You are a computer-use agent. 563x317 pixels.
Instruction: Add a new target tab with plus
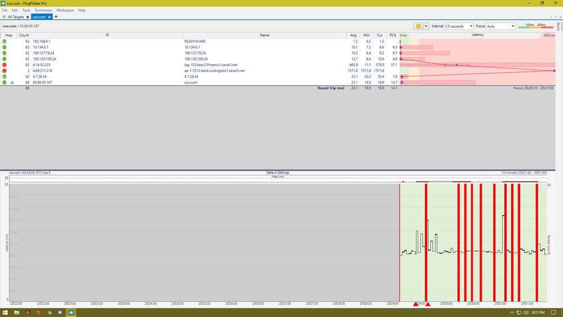point(56,16)
